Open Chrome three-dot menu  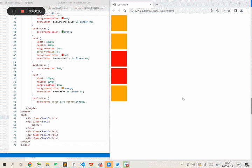247,11
